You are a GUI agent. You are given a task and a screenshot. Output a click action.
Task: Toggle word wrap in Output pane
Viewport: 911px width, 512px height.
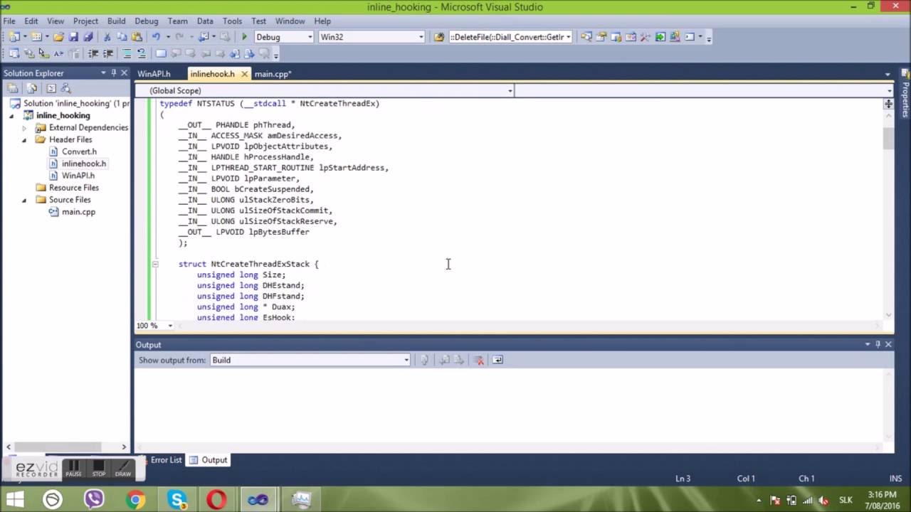point(497,360)
